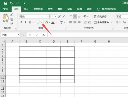Open the 数据 ribbon tab
Viewport: 128px width, 97px height.
tap(60, 9)
